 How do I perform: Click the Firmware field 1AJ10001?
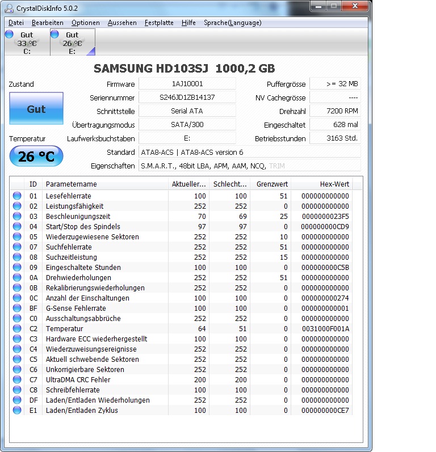[187, 84]
